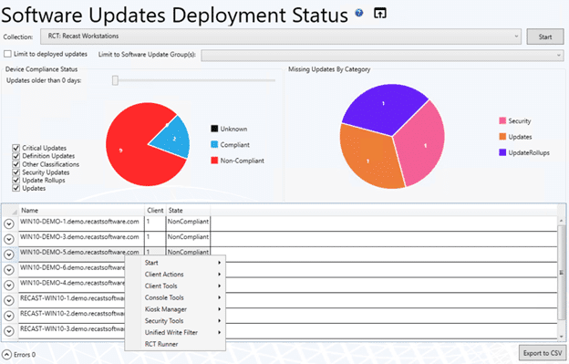Click the Updates older than days slider handle
This screenshot has width=569, height=364.
click(115, 80)
